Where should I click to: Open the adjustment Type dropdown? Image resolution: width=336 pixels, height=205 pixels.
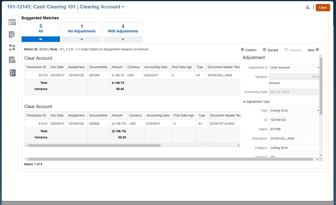click(x=294, y=110)
